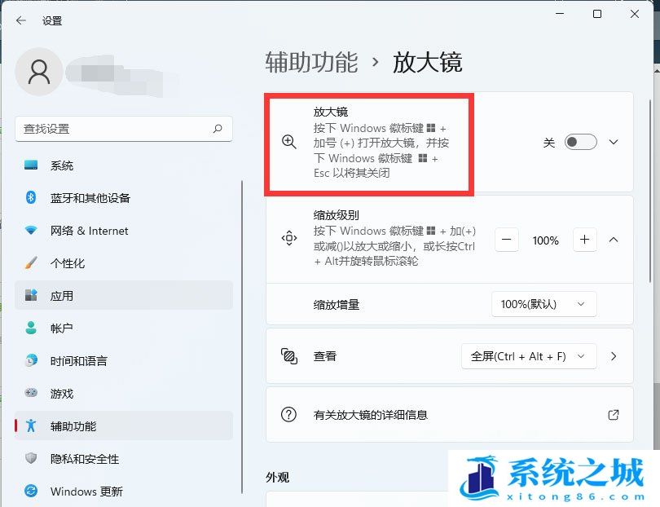Click the search magnifier icon in the search box
Viewport: 660px width, 507px height.
(218, 129)
